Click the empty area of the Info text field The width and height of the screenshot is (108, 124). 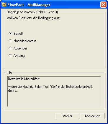click(x=54, y=100)
